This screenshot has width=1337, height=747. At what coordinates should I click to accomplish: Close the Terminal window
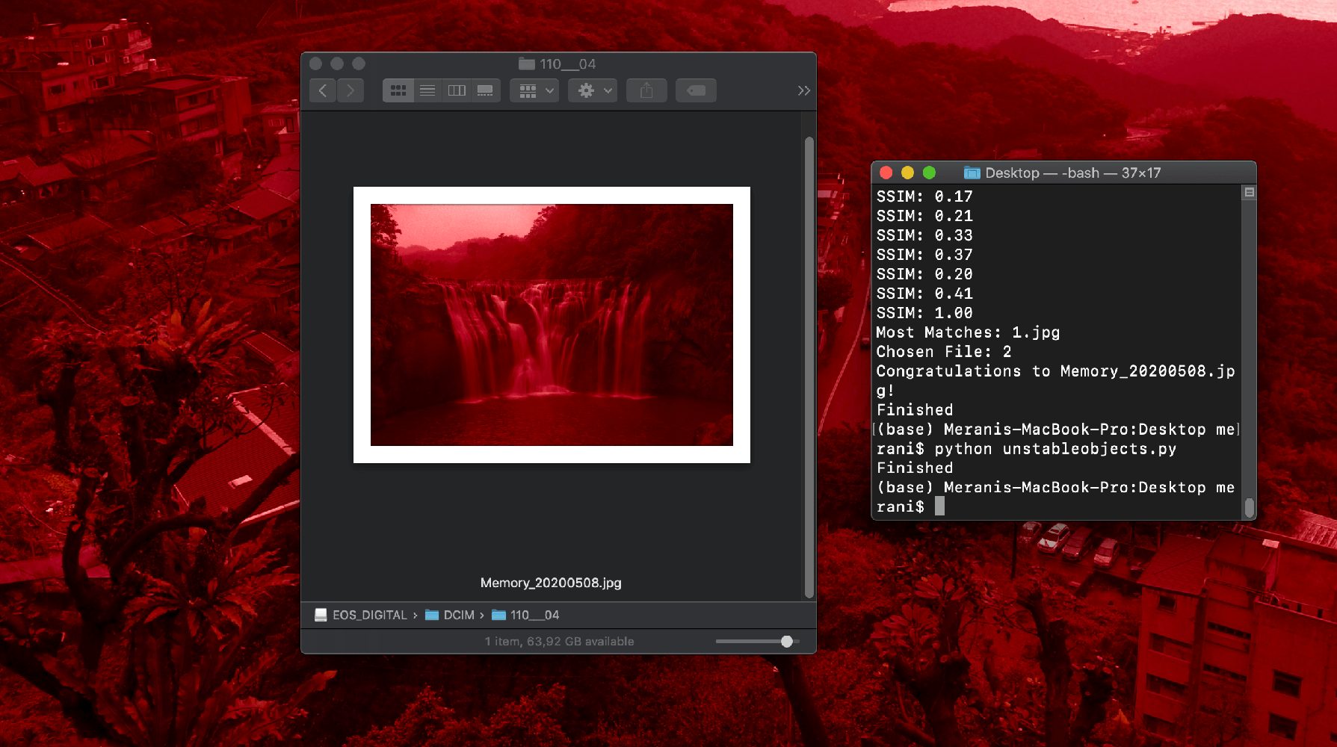pos(886,173)
